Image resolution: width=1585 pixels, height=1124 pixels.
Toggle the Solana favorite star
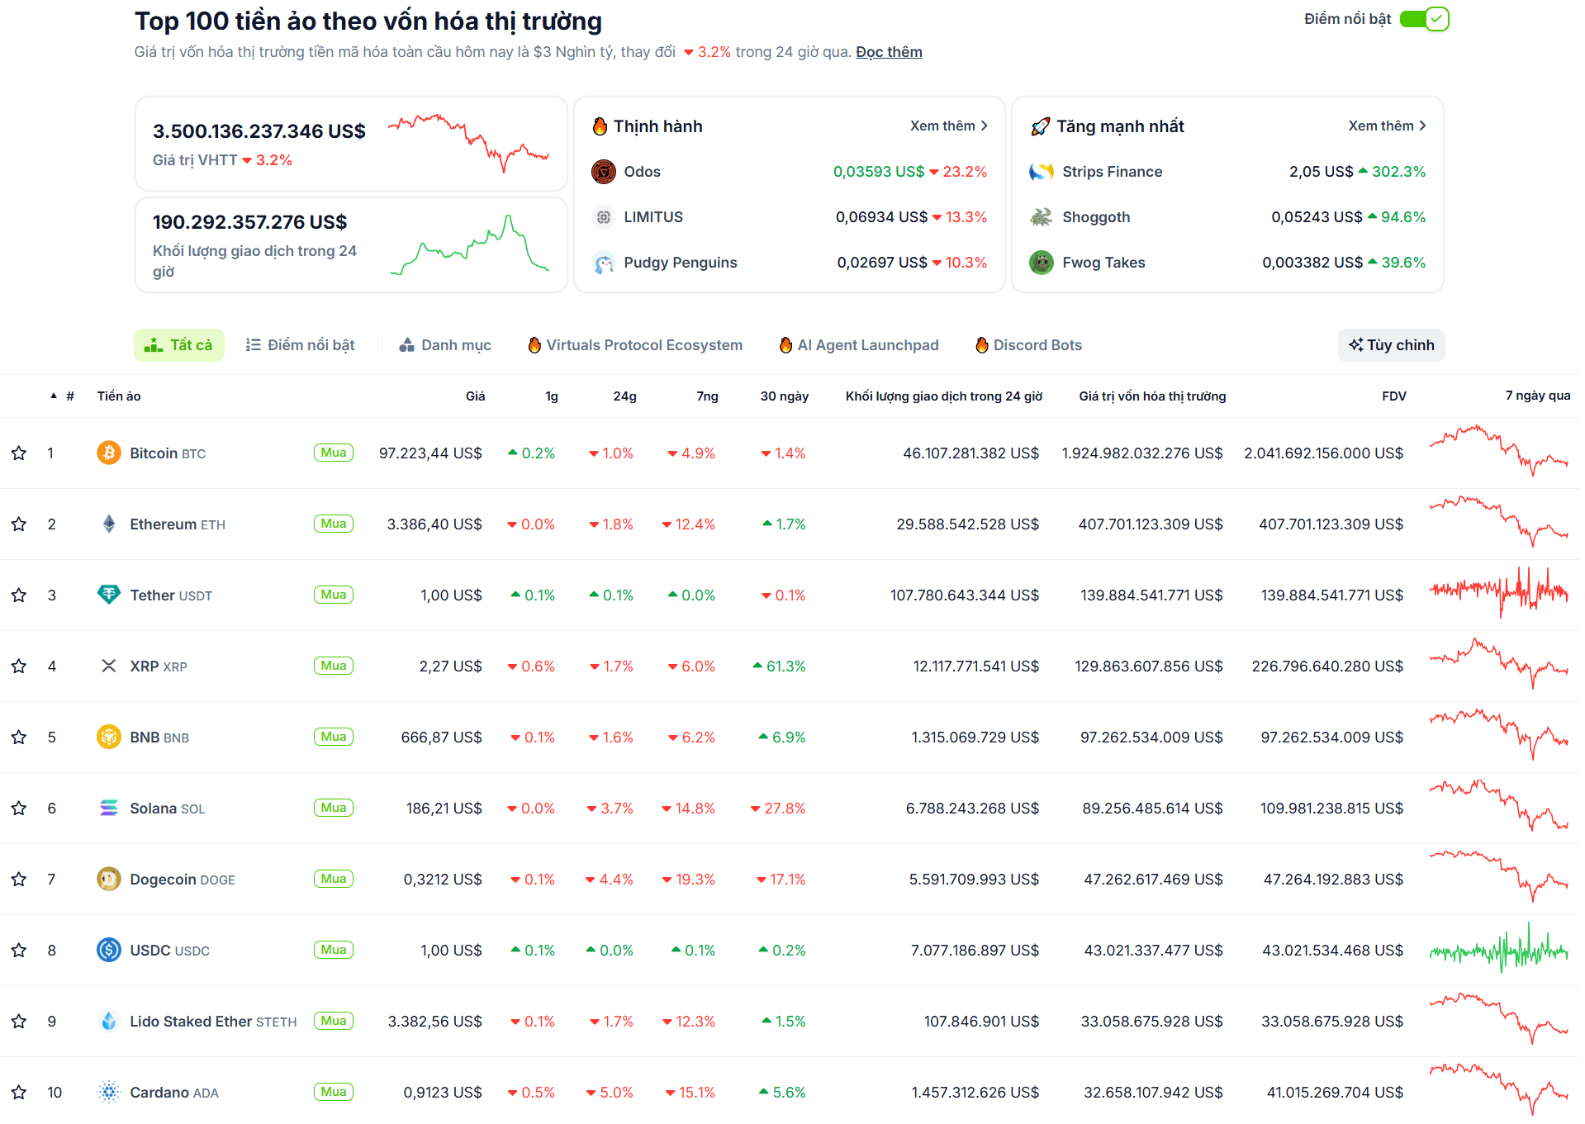point(19,809)
